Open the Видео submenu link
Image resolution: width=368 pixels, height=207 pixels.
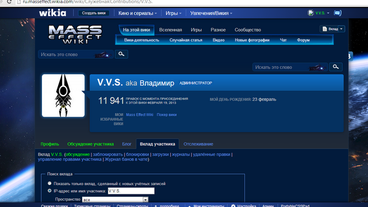[218, 40]
